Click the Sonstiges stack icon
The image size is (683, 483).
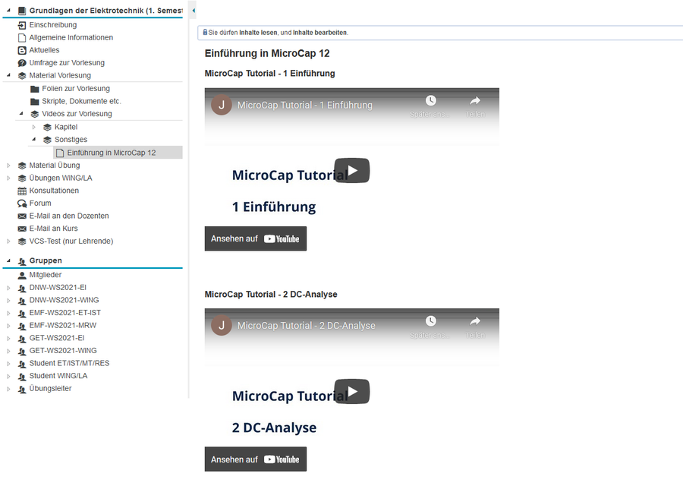tap(48, 140)
